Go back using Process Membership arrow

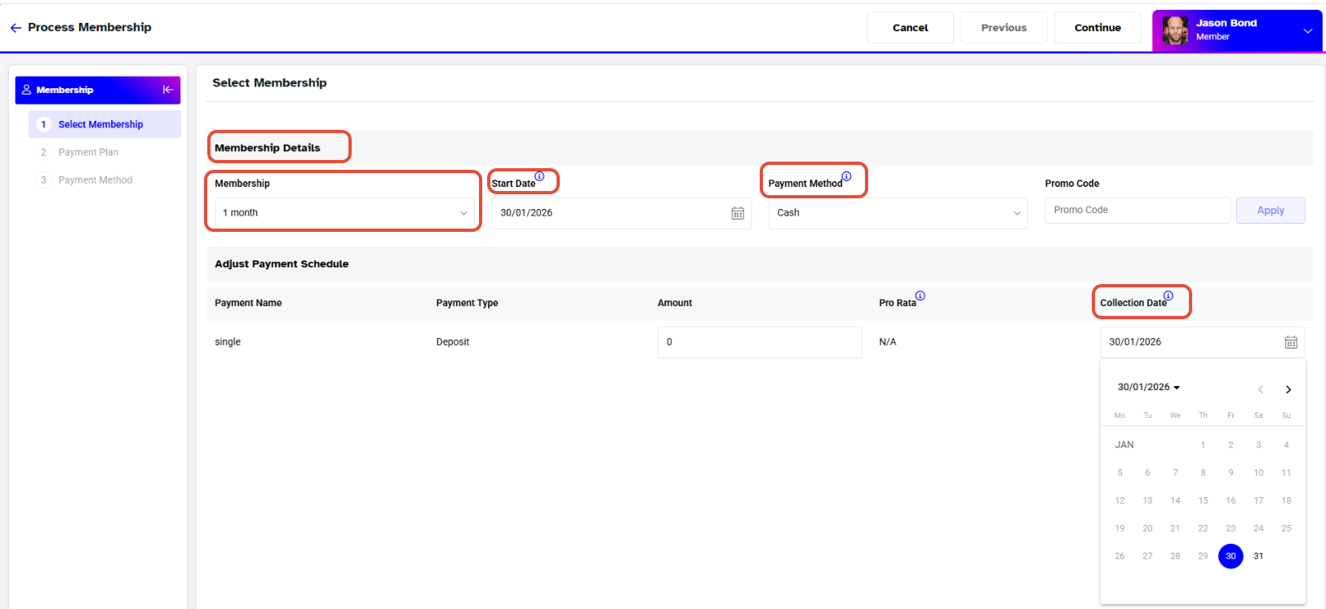[x=16, y=28]
